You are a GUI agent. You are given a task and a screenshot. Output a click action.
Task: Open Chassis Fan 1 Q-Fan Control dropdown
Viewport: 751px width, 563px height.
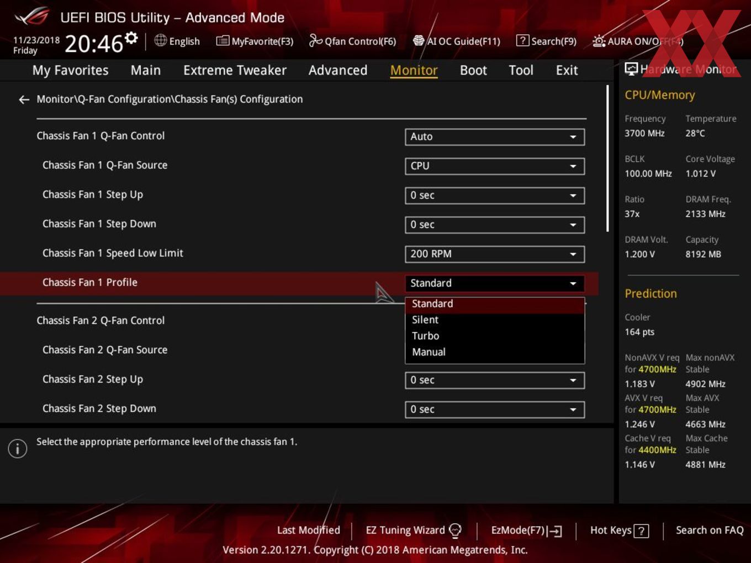point(495,137)
